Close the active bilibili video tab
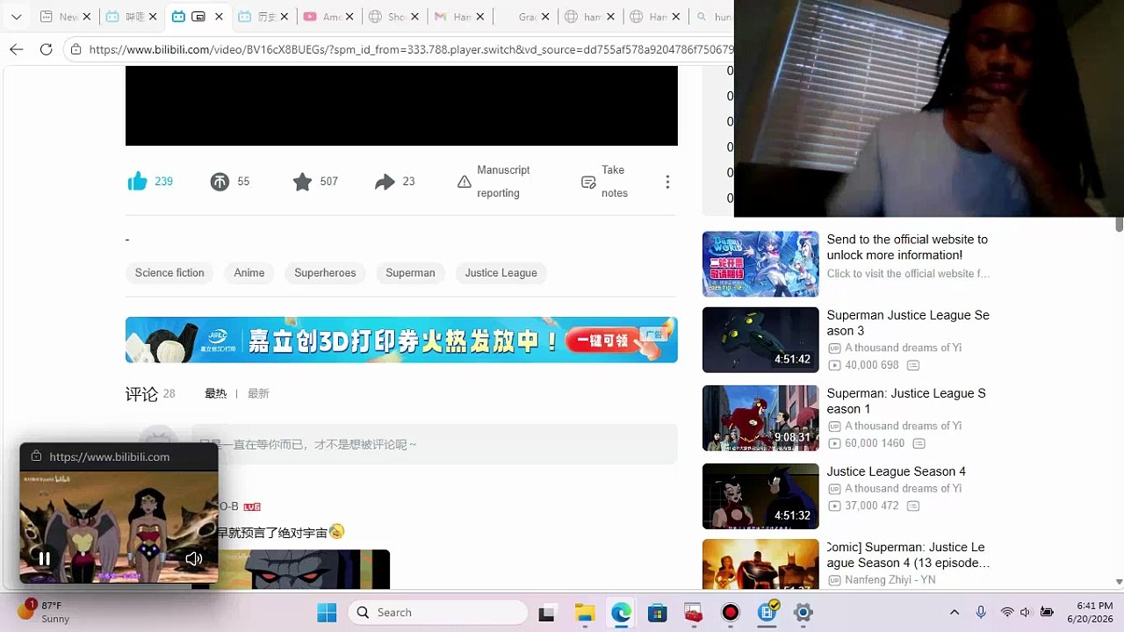This screenshot has width=1124, height=632. coord(219,17)
